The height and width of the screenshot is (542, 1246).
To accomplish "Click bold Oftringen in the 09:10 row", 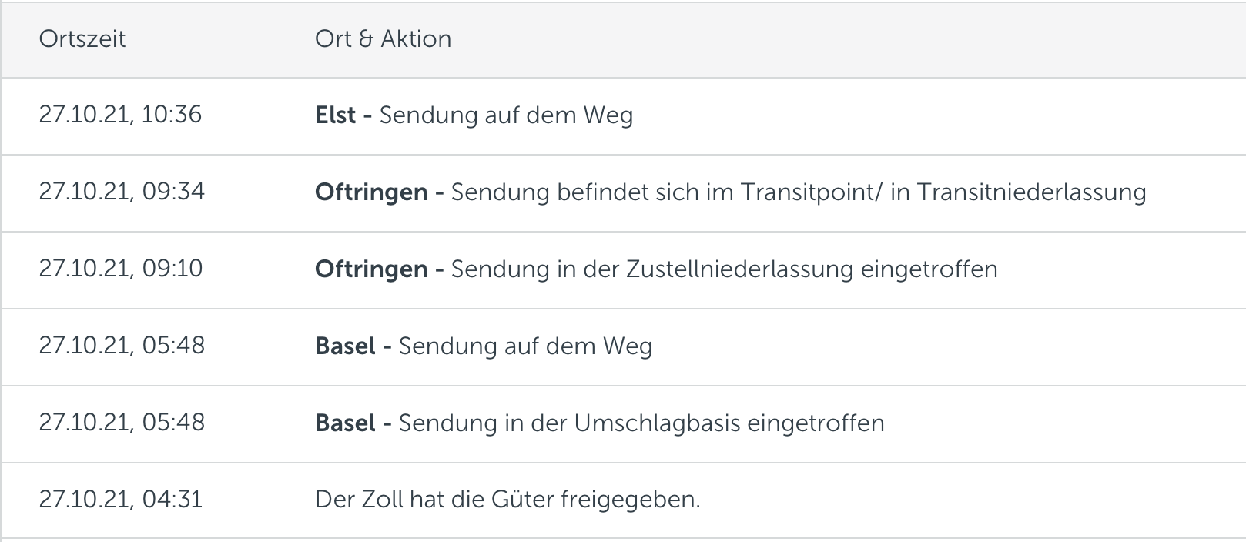I will tap(371, 269).
